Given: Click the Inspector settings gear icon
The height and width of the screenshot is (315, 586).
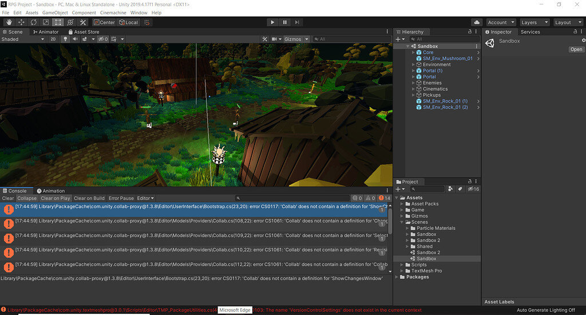Looking at the screenshot, I should tap(583, 41).
